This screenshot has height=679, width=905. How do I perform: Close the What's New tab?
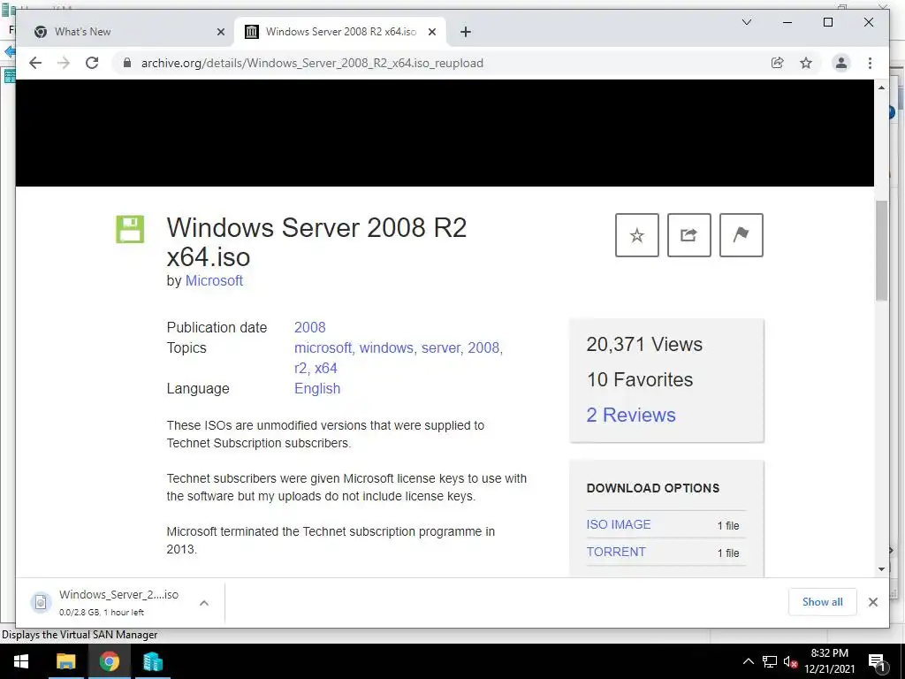pos(220,32)
